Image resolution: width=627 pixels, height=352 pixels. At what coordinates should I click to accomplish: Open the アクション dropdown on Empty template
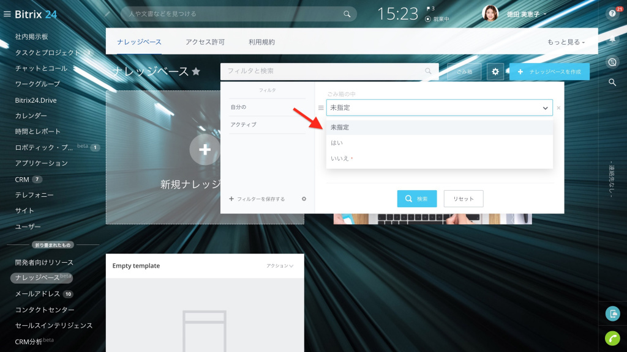[280, 266]
